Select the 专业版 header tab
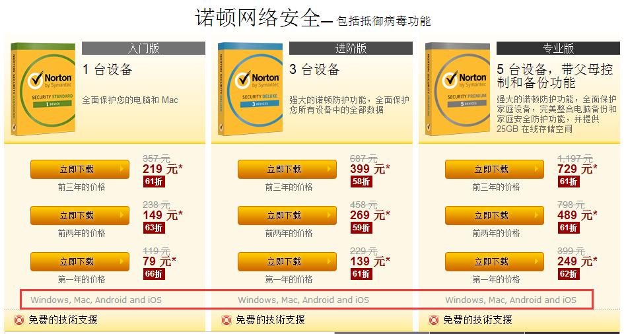 (x=558, y=48)
